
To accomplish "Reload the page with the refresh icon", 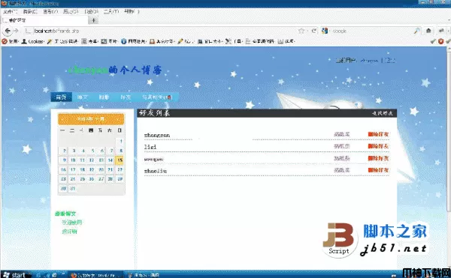I will pos(314,31).
